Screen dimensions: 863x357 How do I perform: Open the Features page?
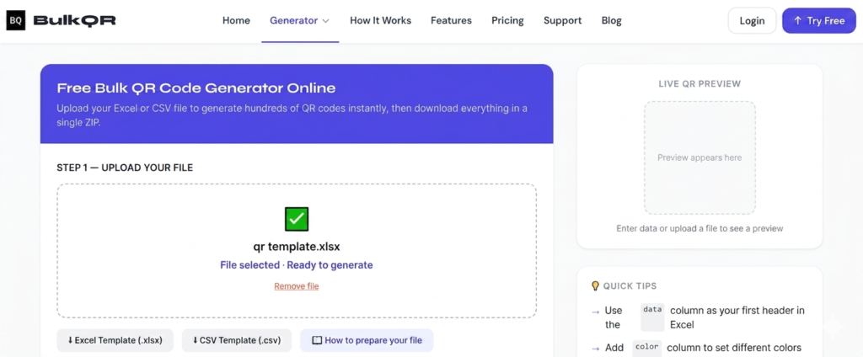pyautogui.click(x=452, y=21)
